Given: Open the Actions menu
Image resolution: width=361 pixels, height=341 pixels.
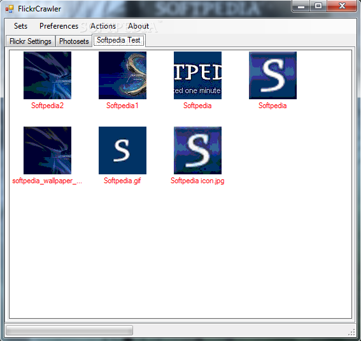Looking at the screenshot, I should (x=103, y=26).
